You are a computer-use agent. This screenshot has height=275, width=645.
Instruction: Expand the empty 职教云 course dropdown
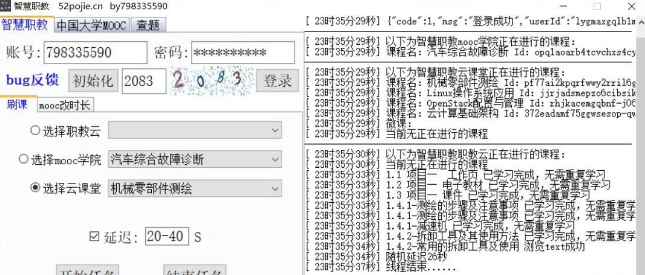pyautogui.click(x=195, y=130)
